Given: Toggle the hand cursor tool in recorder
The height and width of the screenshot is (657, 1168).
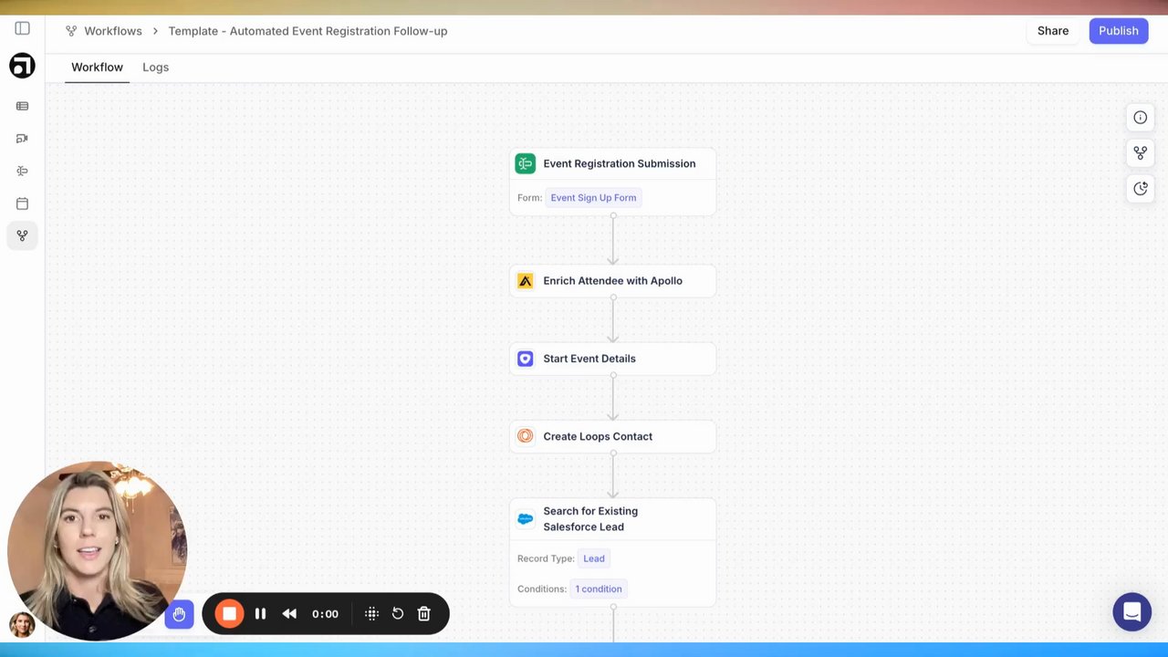Looking at the screenshot, I should tap(179, 614).
